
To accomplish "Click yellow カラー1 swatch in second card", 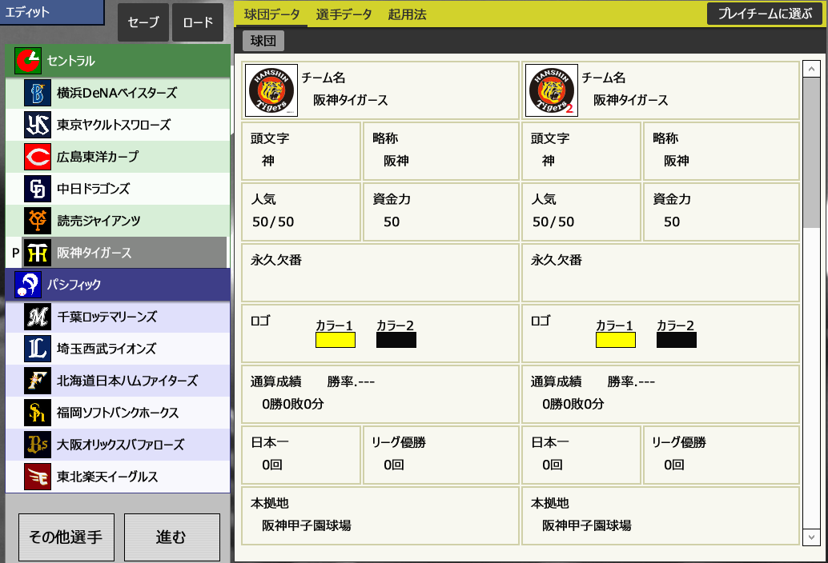I will coord(616,340).
